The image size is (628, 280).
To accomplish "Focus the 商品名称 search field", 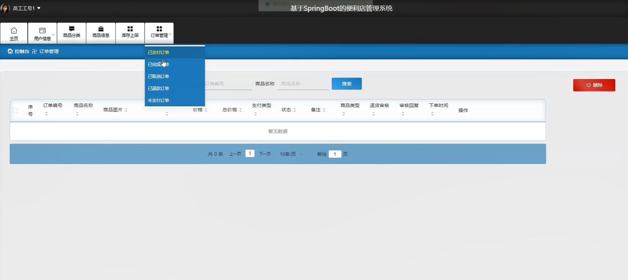I will tap(303, 84).
